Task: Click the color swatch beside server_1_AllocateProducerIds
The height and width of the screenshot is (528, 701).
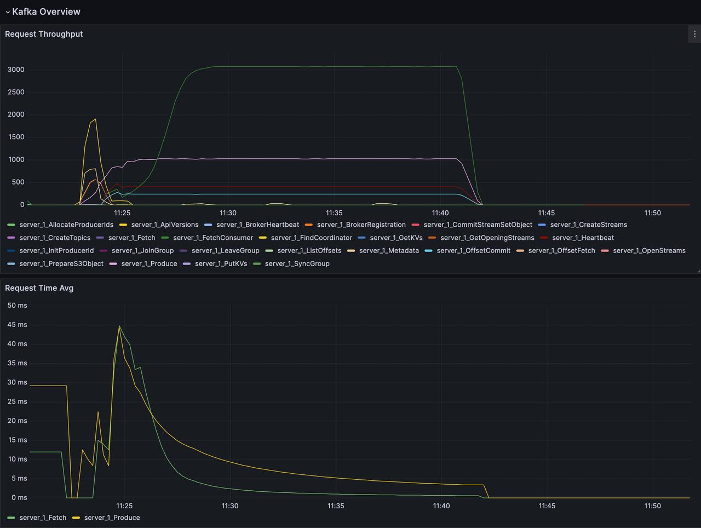Action: (11, 225)
